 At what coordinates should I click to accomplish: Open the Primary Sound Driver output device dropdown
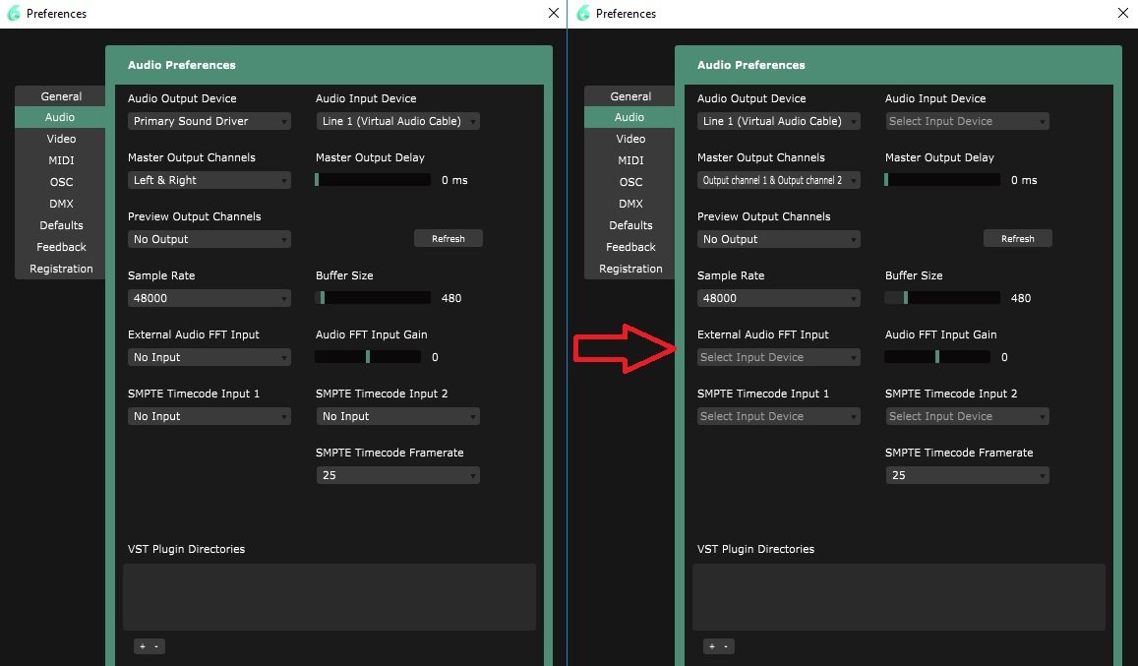[x=210, y=121]
